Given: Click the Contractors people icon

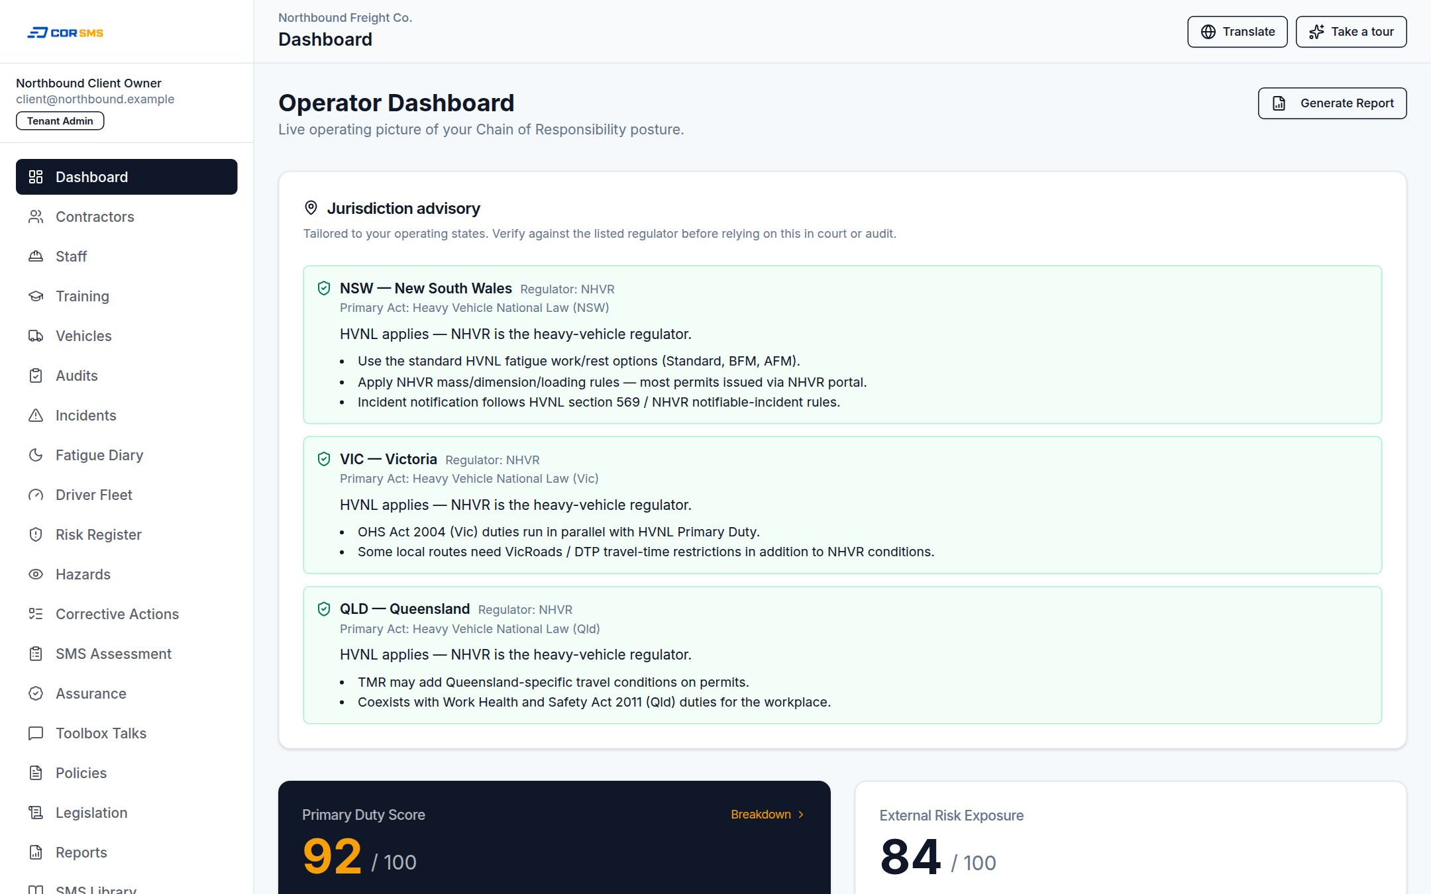Looking at the screenshot, I should (36, 217).
